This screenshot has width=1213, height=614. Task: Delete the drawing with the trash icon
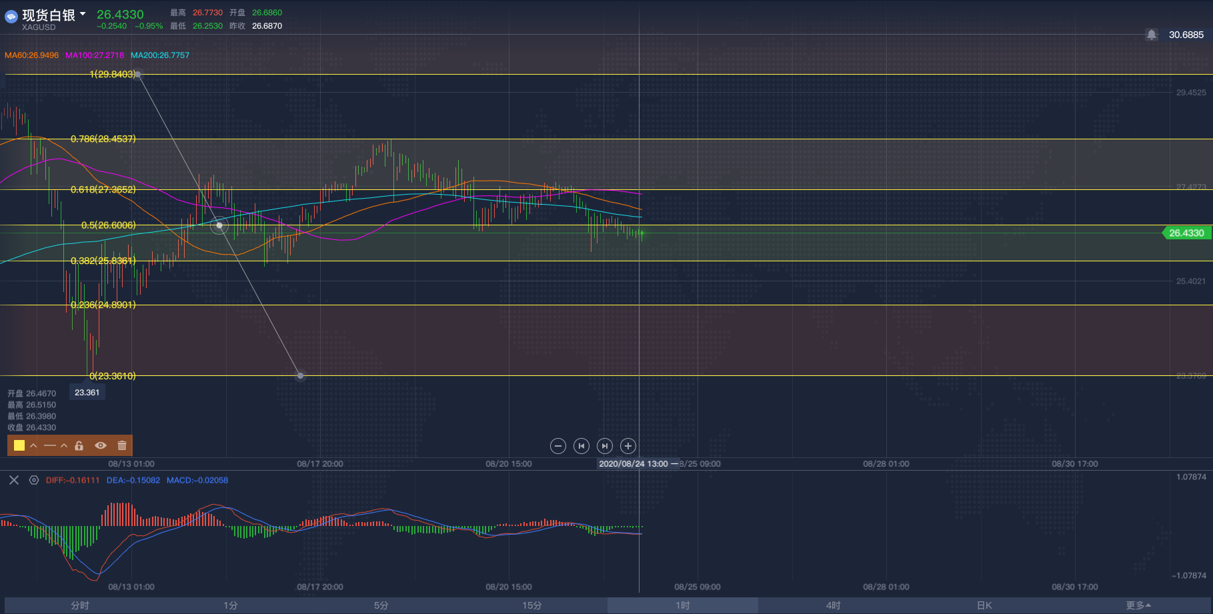(122, 445)
